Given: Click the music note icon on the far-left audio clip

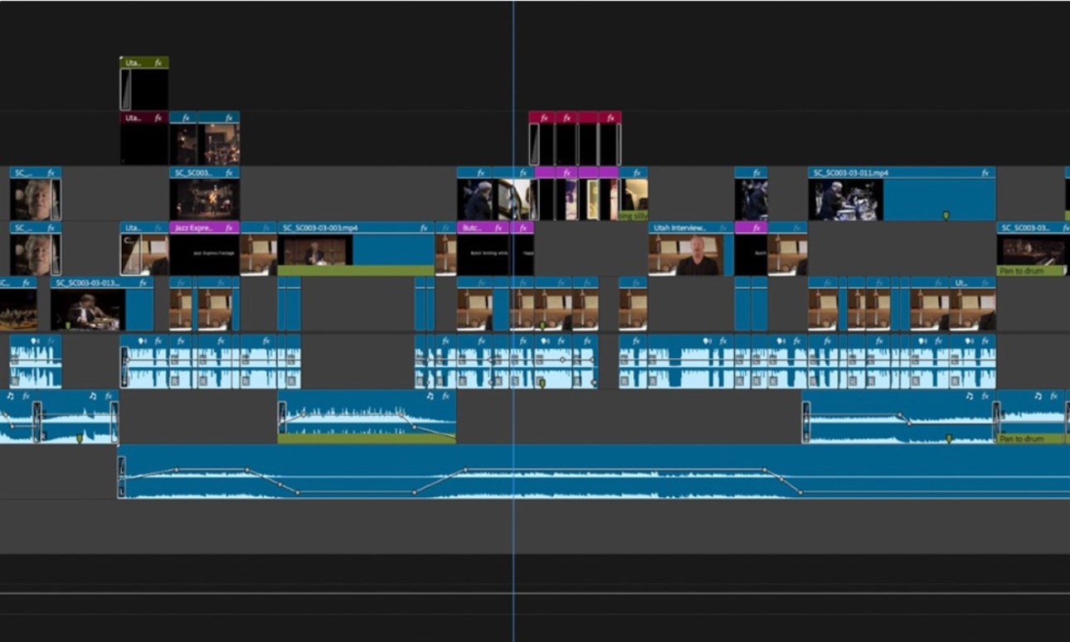Looking at the screenshot, I should [11, 396].
